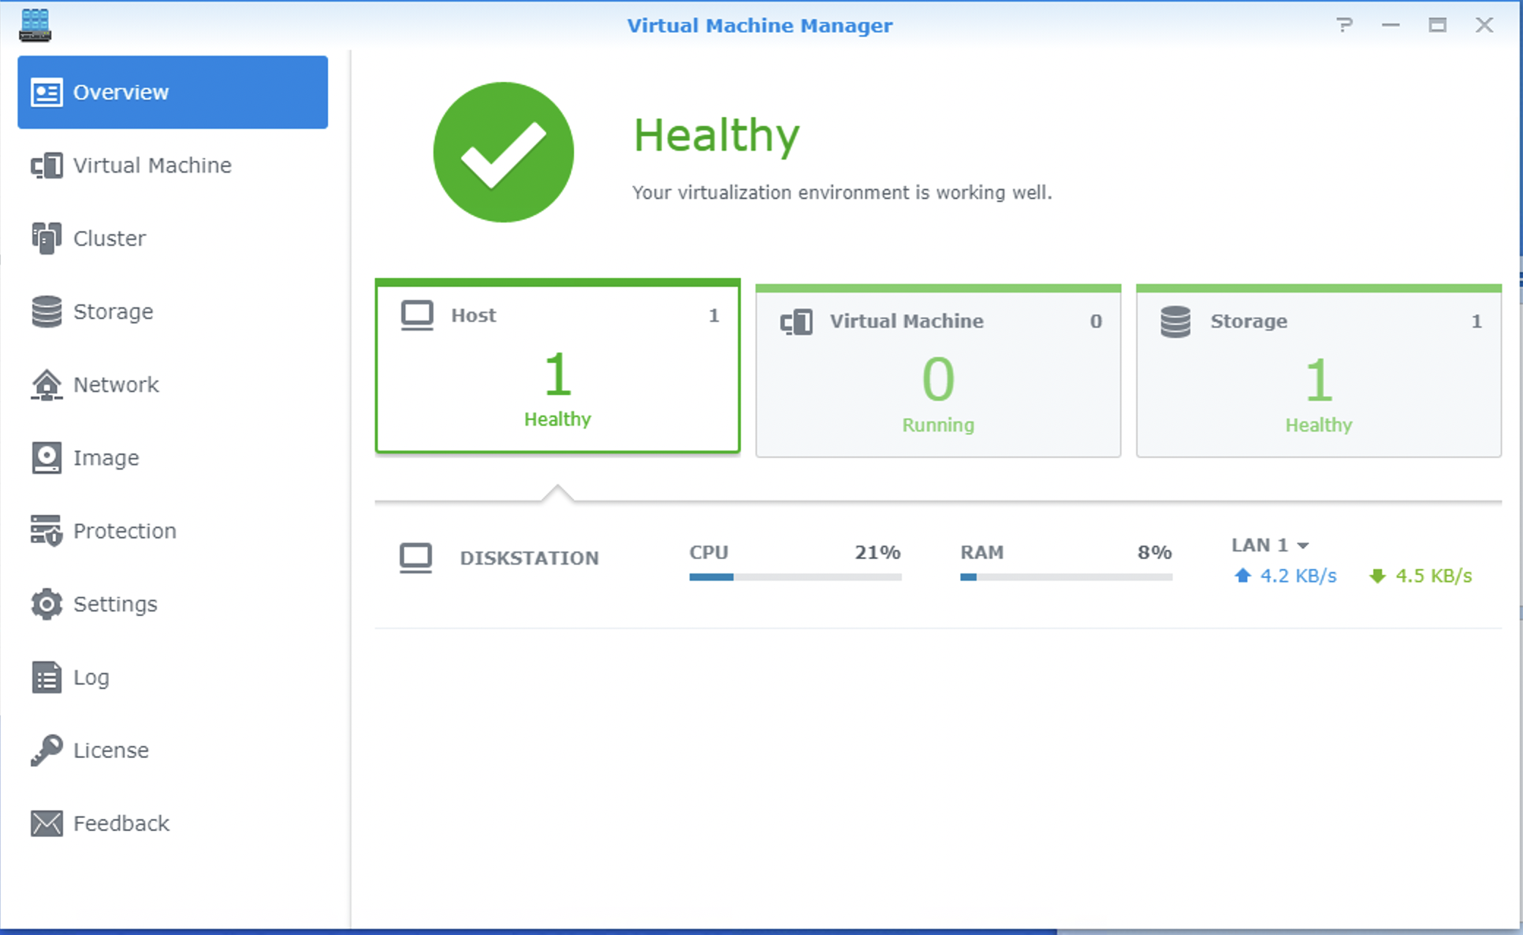Click the Protection shield icon
Screen dimensions: 1523x935
(x=46, y=531)
